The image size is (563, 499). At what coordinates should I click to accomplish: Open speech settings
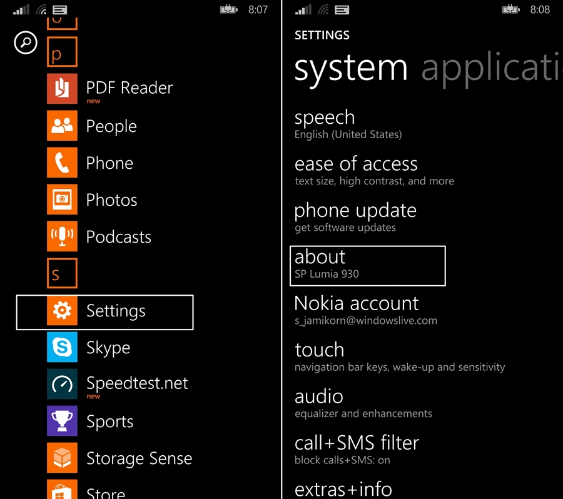(348, 124)
